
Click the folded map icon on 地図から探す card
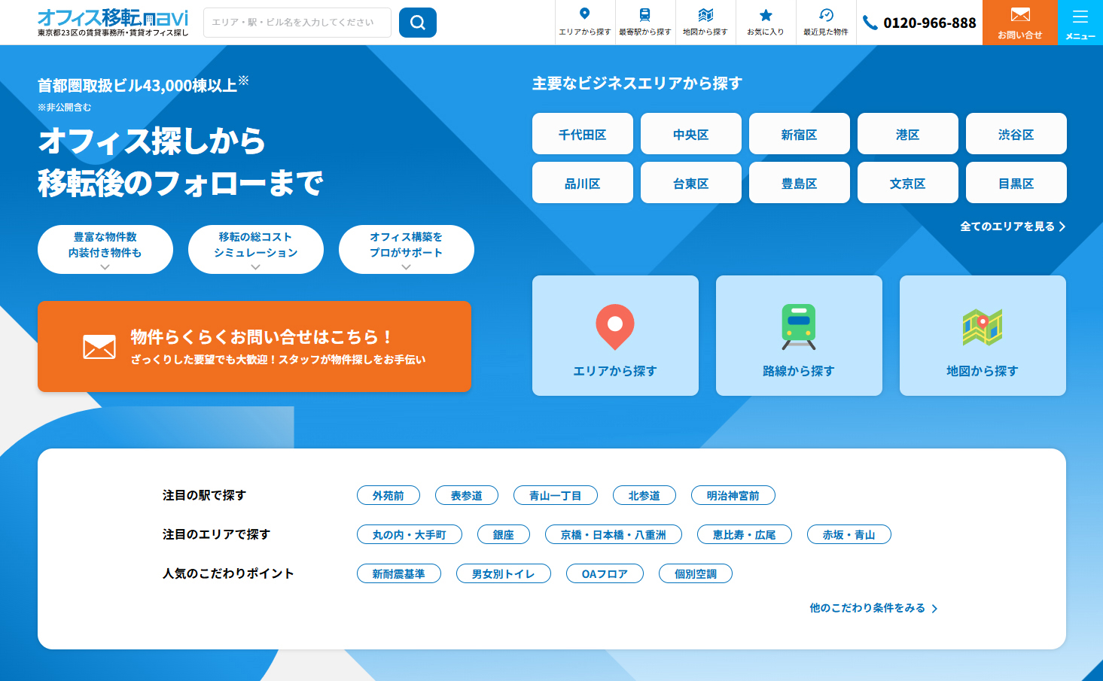(x=983, y=327)
